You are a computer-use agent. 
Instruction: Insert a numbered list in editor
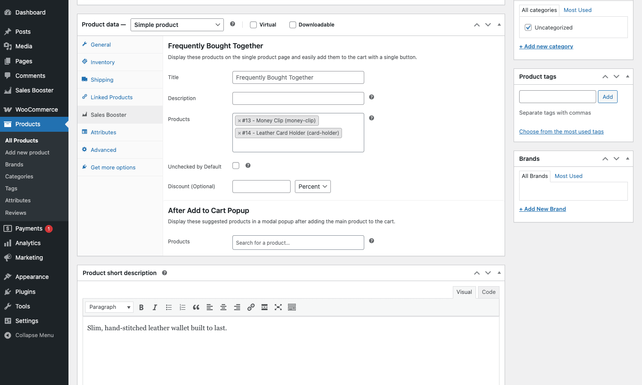pos(182,307)
